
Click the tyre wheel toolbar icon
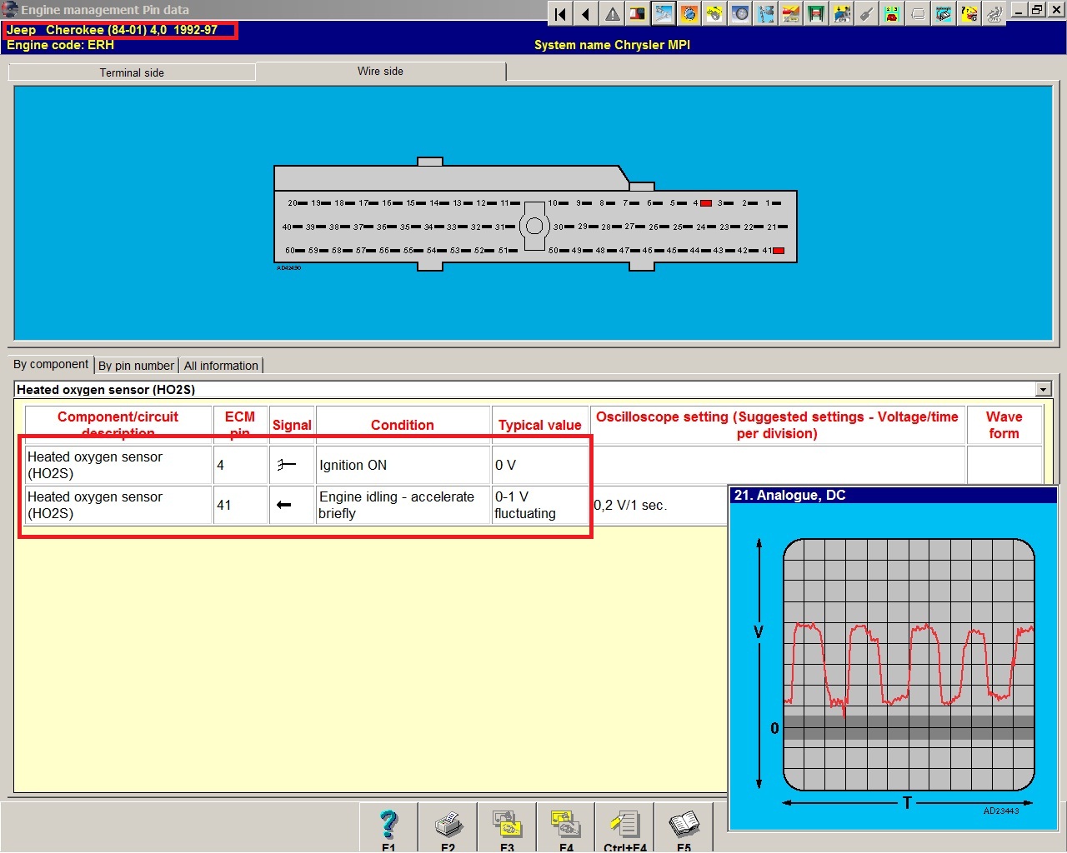point(740,14)
